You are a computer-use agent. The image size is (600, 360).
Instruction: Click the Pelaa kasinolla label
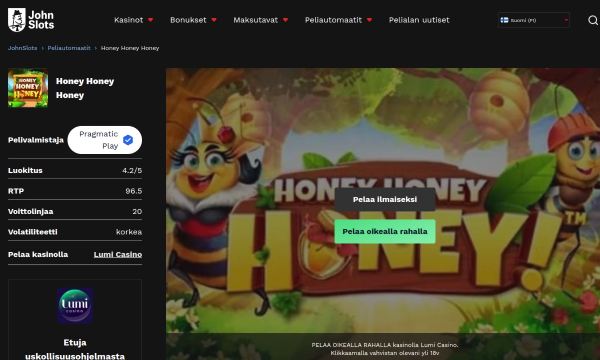(x=38, y=255)
